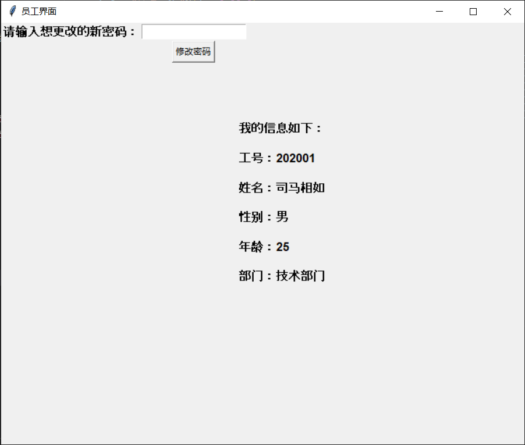Minimize the 员工界面 window
This screenshot has height=445, width=525.
coord(439,12)
